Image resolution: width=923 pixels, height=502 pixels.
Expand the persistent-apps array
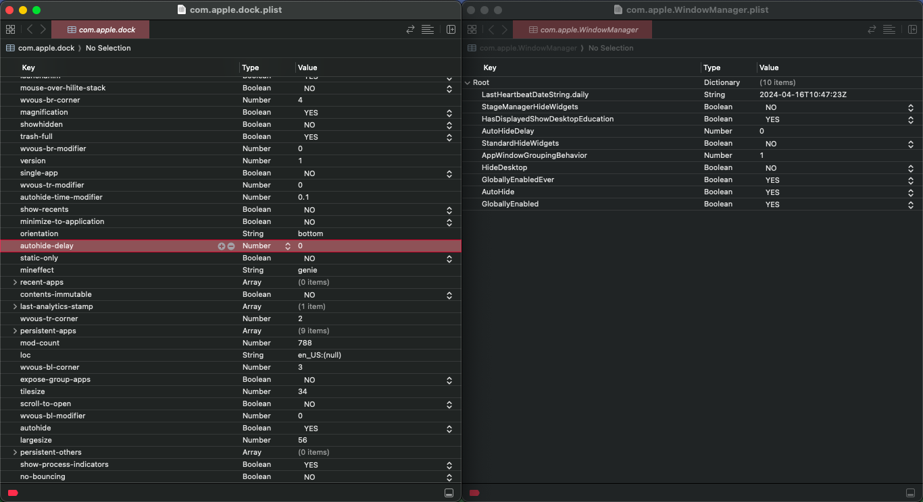[15, 331]
